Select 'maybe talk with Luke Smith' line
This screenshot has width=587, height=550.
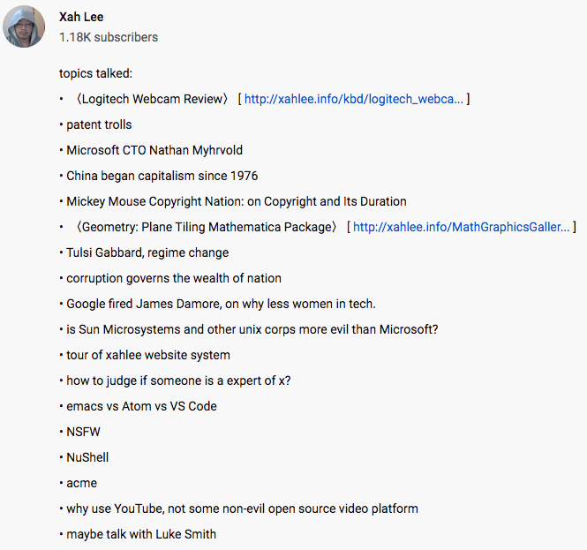pyautogui.click(x=138, y=534)
